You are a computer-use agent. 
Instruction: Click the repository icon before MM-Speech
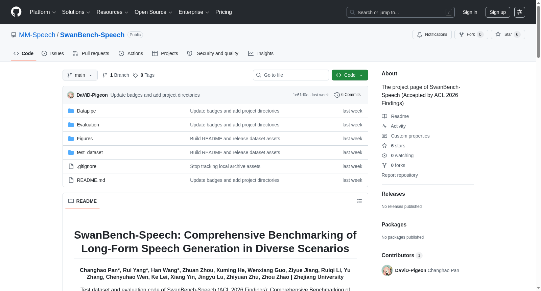pos(14,35)
